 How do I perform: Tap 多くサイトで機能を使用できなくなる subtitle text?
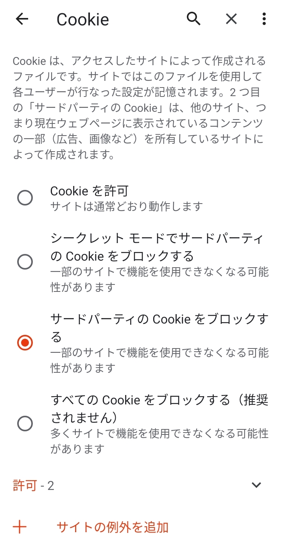159,441
